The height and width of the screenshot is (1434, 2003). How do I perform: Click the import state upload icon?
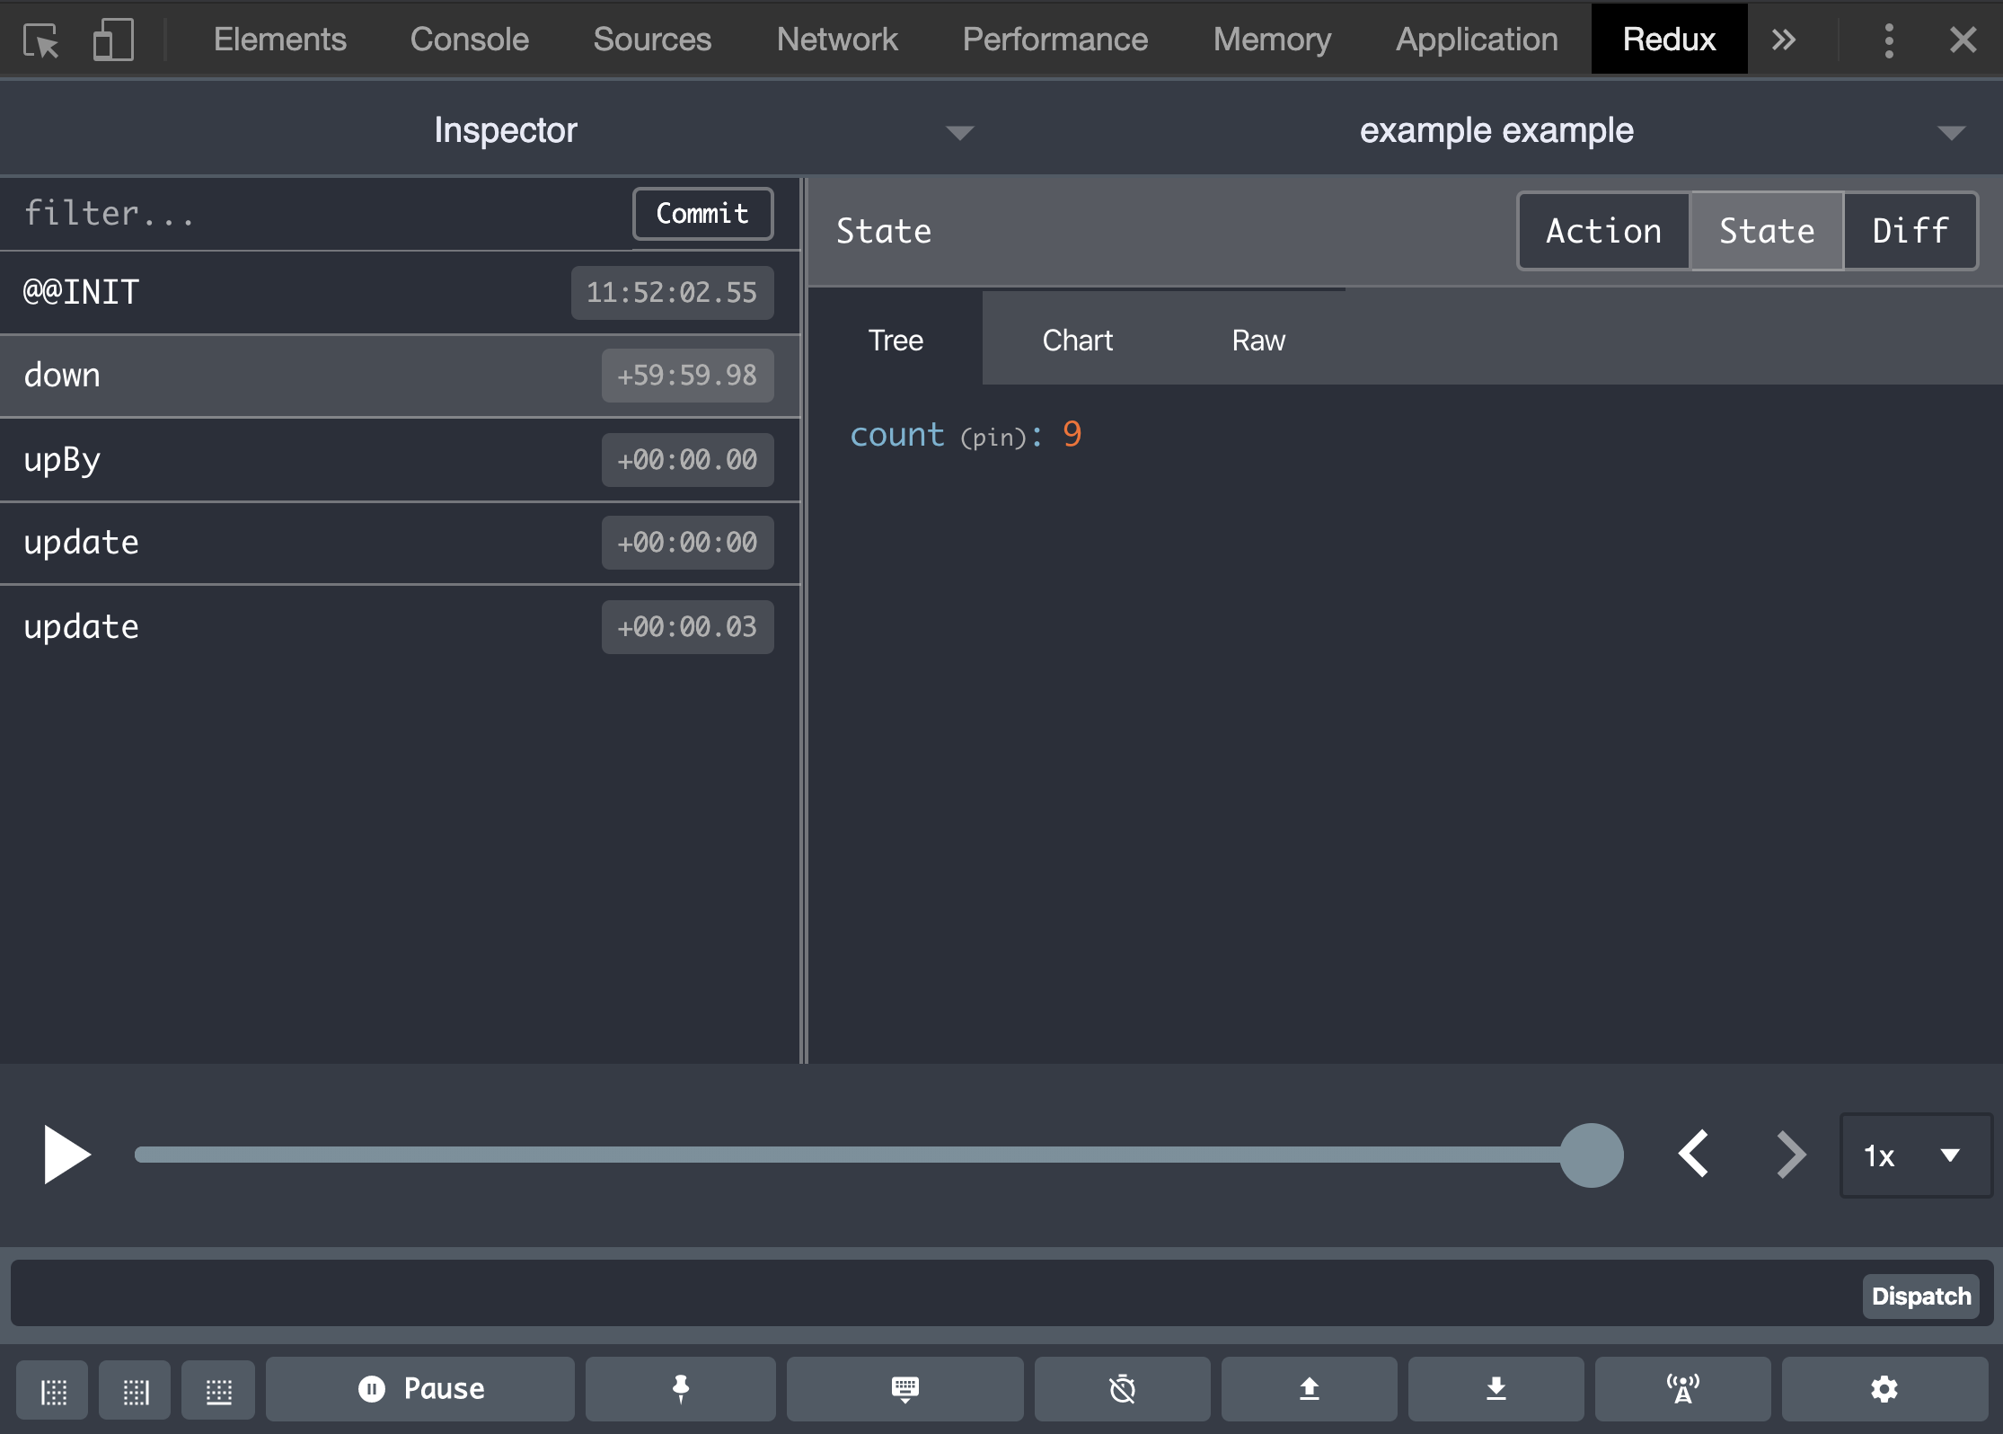point(1309,1389)
